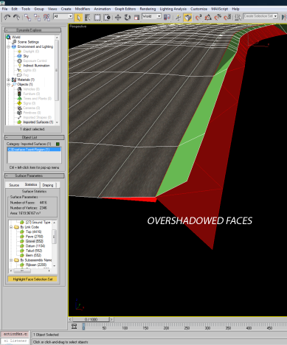Expand the Materials (1) tree node
Image resolution: width=287 pixels, height=345 pixels.
(9, 80)
